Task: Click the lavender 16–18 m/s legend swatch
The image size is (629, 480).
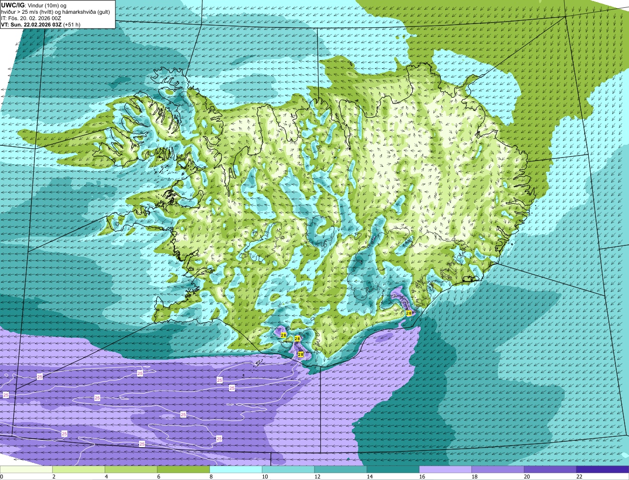Action: point(446,469)
